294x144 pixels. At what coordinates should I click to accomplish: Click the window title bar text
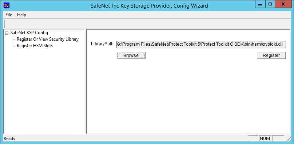(148, 6)
